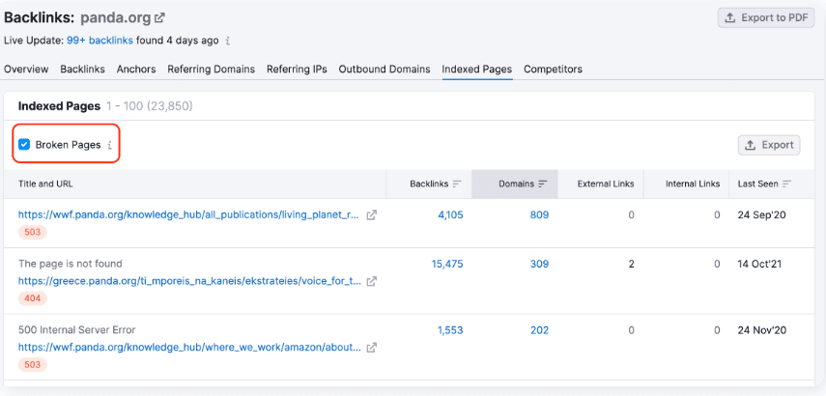Switch to the Overview tab
The height and width of the screenshot is (396, 826).
tap(26, 69)
